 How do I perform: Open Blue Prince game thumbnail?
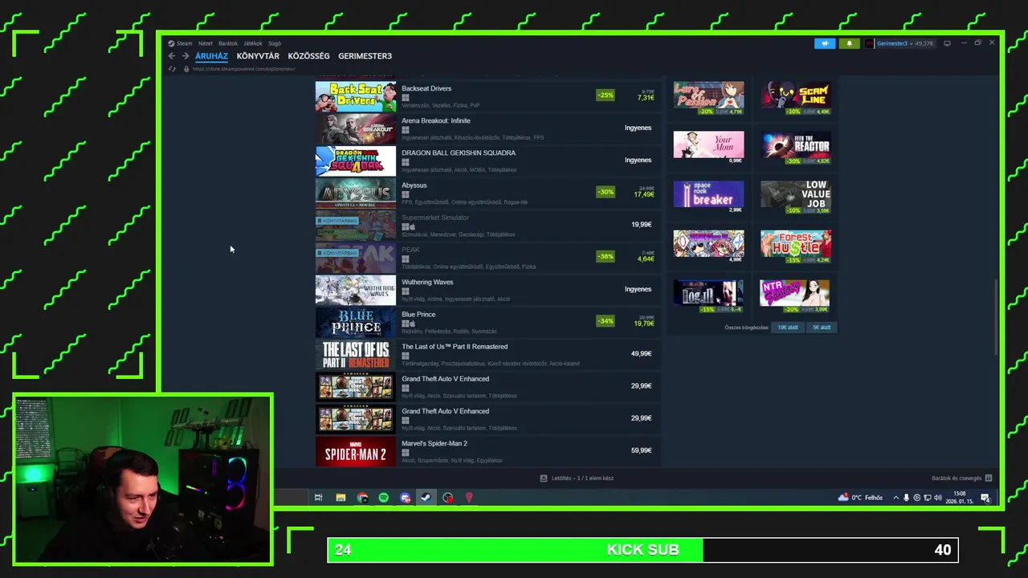point(356,322)
